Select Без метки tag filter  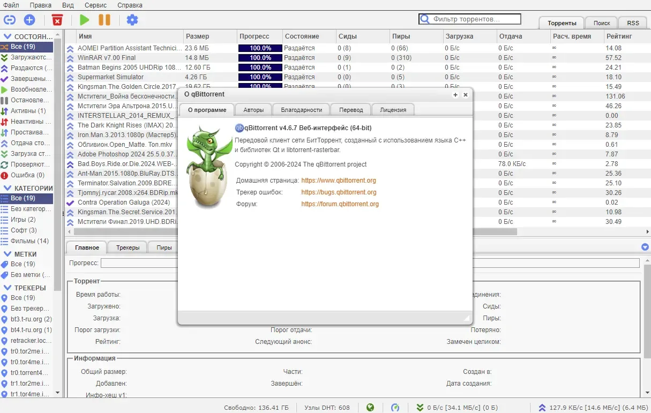[27, 275]
